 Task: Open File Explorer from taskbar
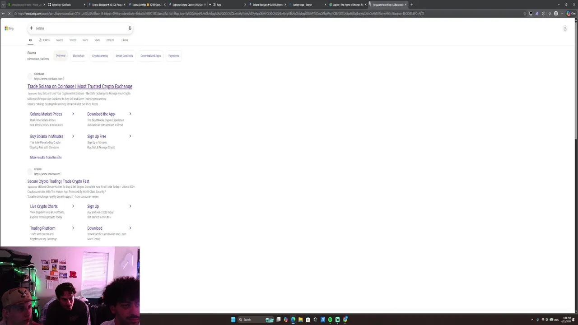click(300, 320)
